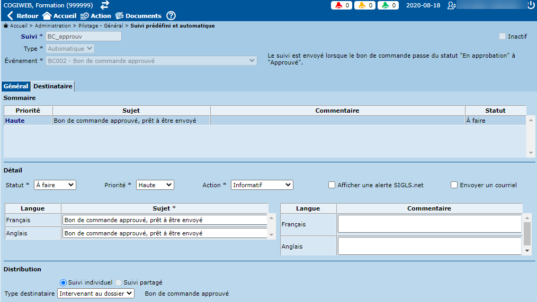Enable 'Afficher une alerte SIGLS.net' checkbox

click(332, 185)
